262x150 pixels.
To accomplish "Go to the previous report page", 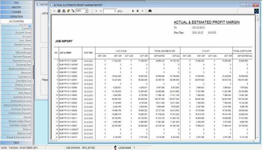I will [101, 11].
